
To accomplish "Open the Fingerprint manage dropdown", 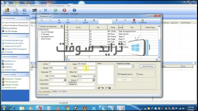I will [133, 66].
